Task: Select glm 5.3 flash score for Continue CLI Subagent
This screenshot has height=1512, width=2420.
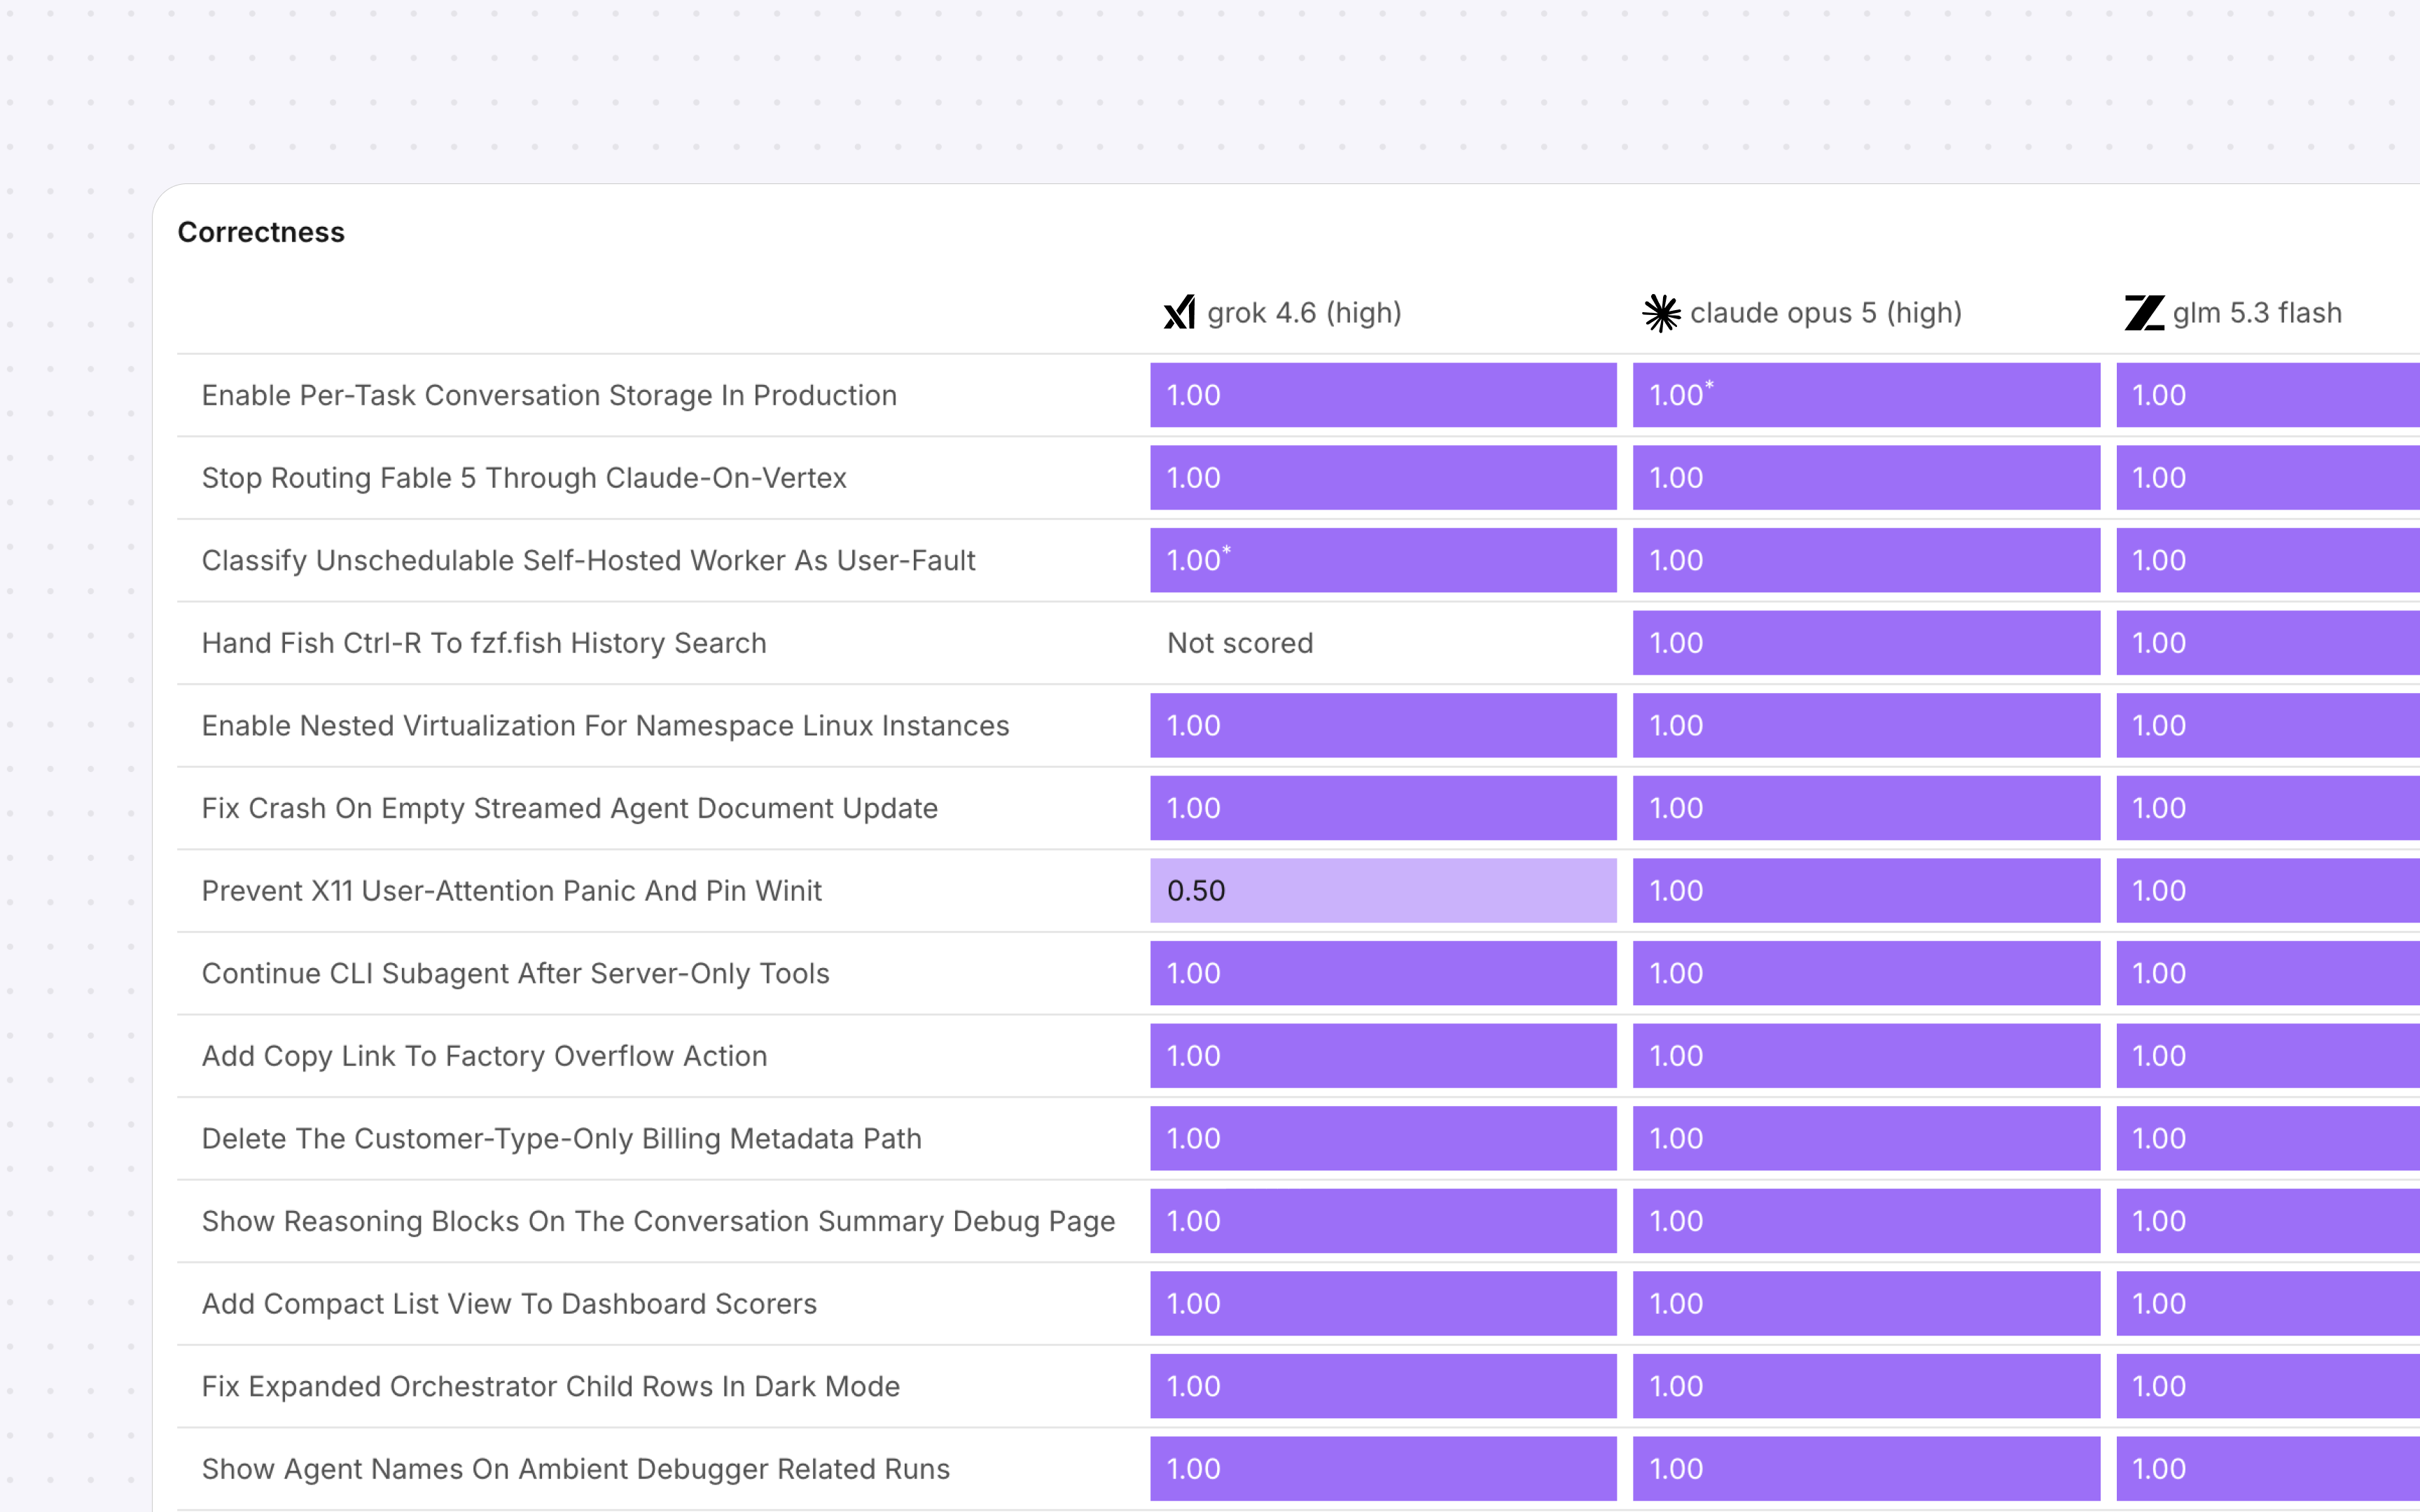Action: [x=2268, y=973]
